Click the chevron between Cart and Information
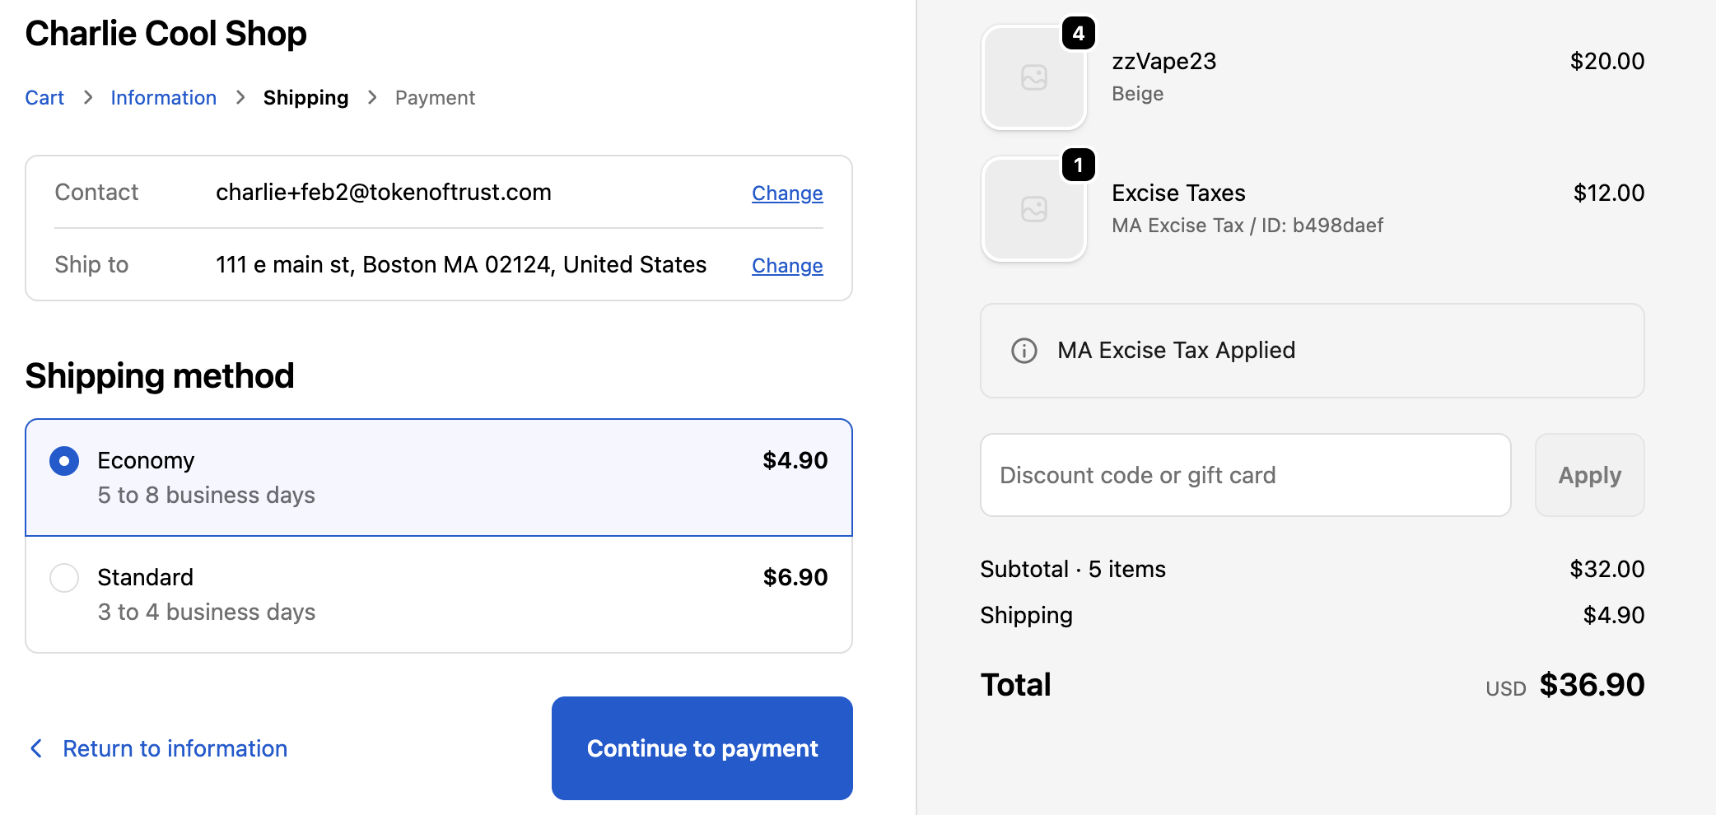This screenshot has height=815, width=1716. (88, 98)
